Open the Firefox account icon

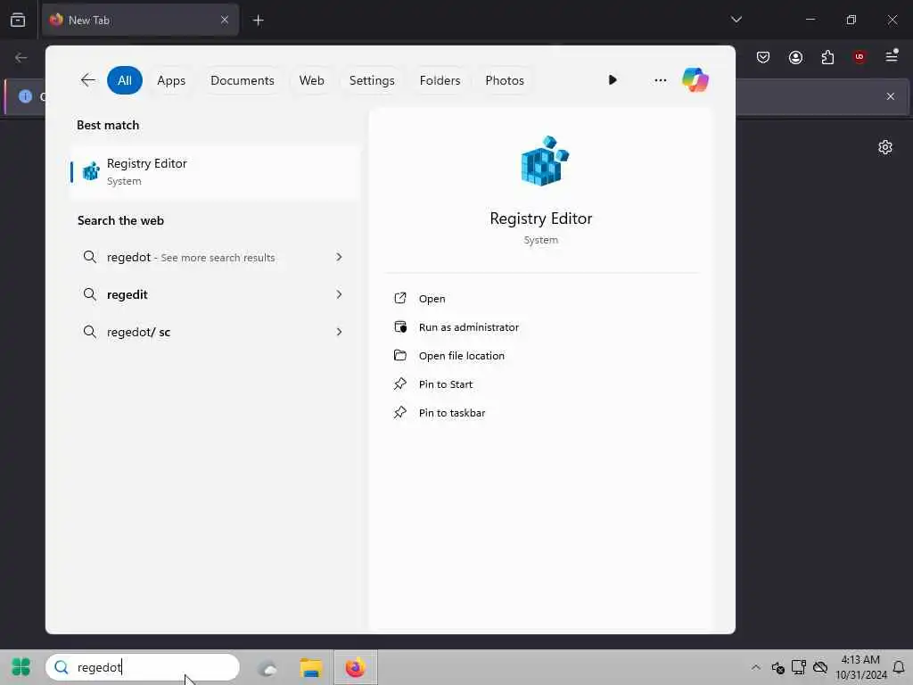coord(795,57)
